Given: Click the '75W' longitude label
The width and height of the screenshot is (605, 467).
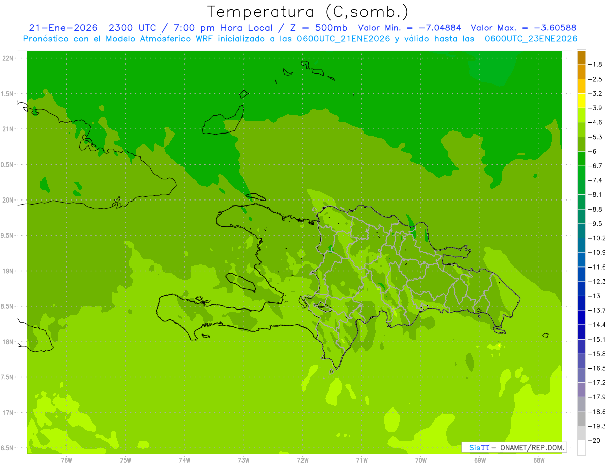Looking at the screenshot, I should (125, 460).
